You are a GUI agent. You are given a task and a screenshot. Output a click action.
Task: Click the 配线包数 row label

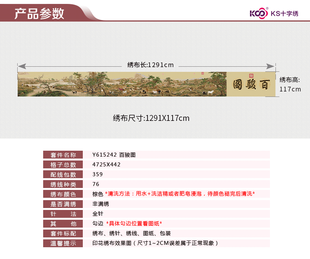[63, 174]
